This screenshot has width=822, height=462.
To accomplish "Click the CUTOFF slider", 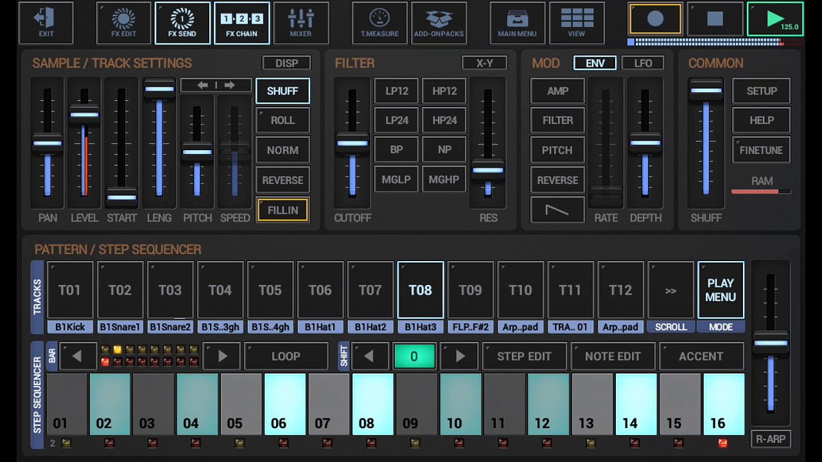I will [x=352, y=143].
